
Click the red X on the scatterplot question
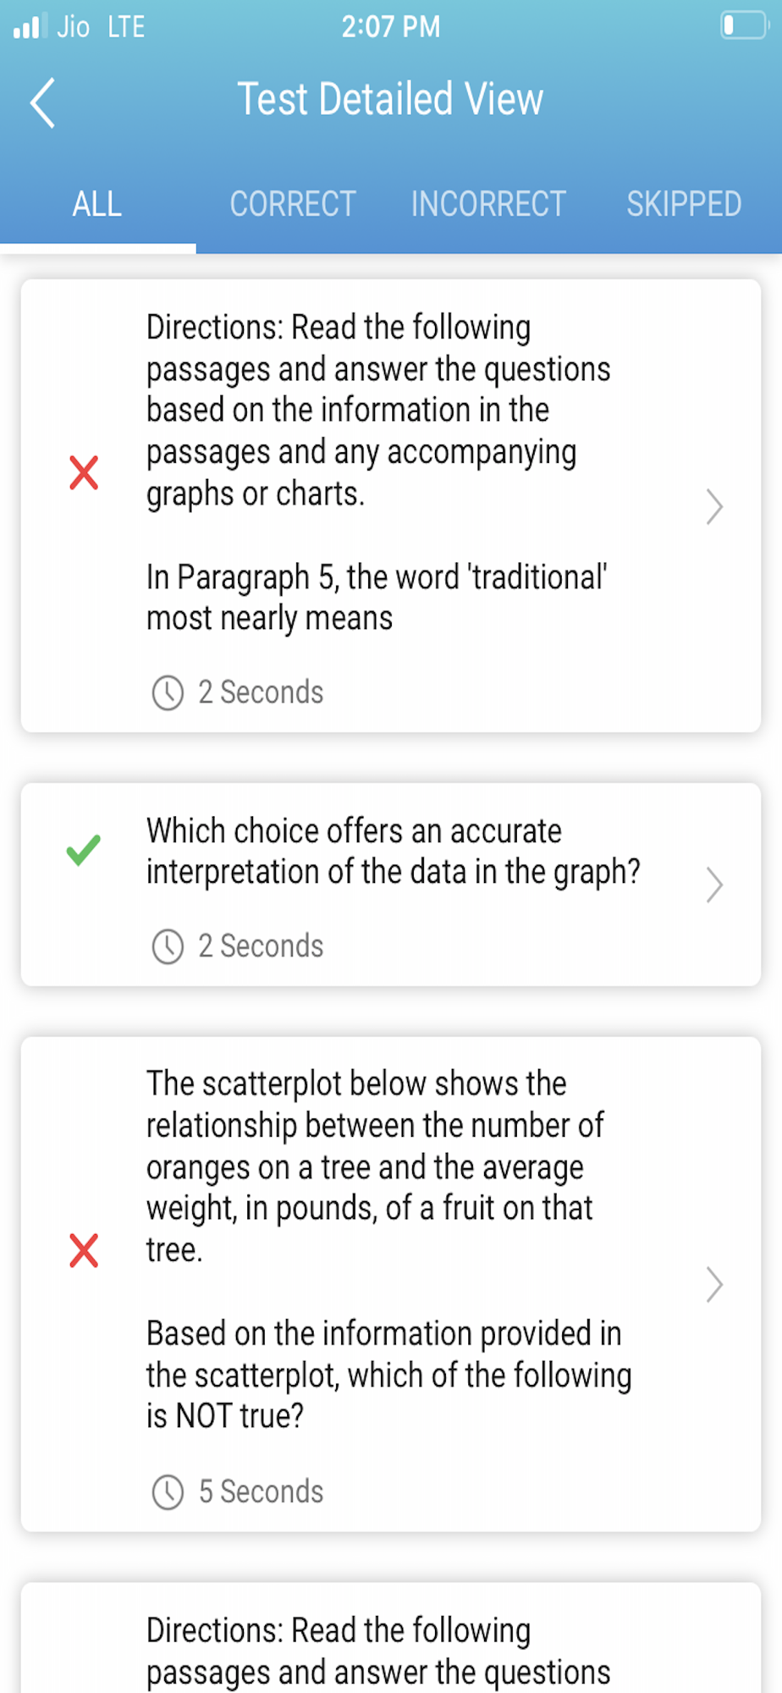click(84, 1250)
